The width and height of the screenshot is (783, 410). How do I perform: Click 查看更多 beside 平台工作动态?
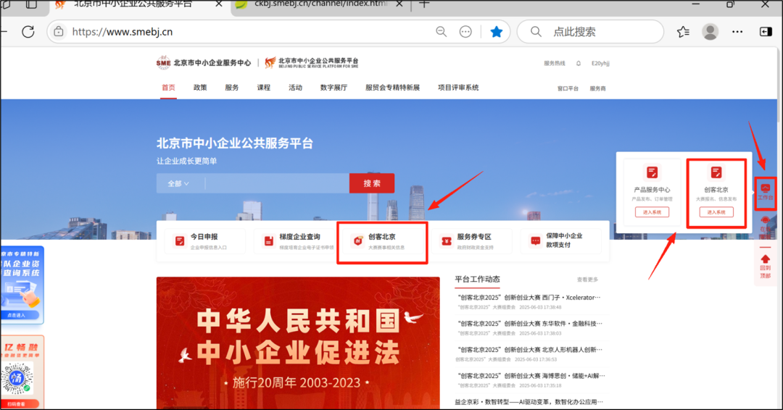click(x=587, y=280)
